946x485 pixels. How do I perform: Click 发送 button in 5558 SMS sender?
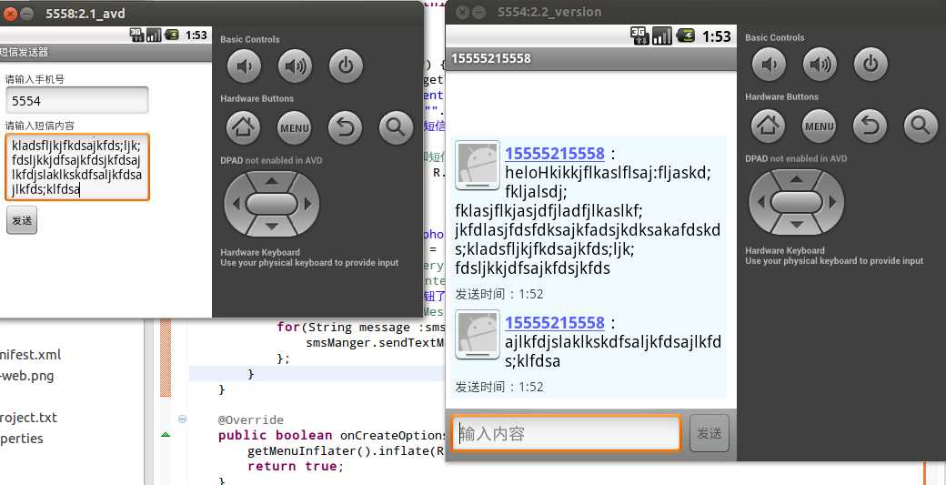point(22,220)
